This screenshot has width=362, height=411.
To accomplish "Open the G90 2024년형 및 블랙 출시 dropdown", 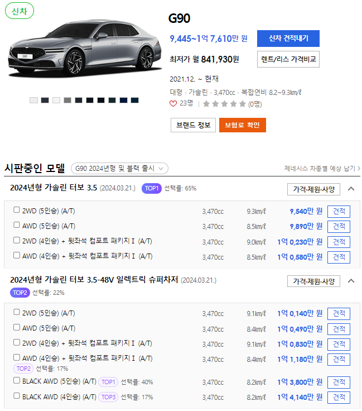I will 119,169.
